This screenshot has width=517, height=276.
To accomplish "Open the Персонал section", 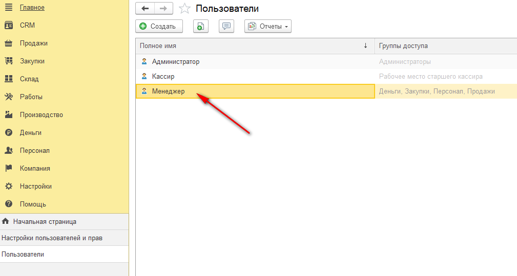I will coord(35,151).
